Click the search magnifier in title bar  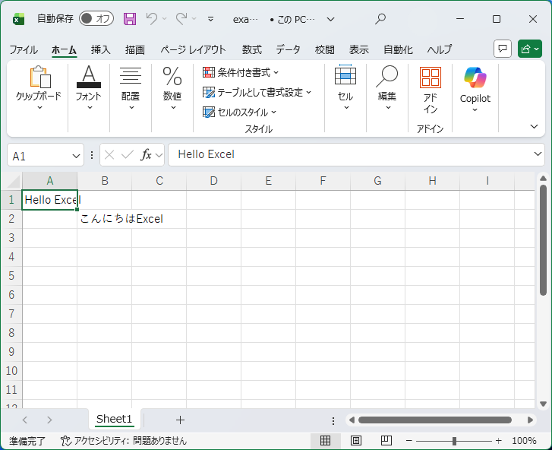point(380,19)
